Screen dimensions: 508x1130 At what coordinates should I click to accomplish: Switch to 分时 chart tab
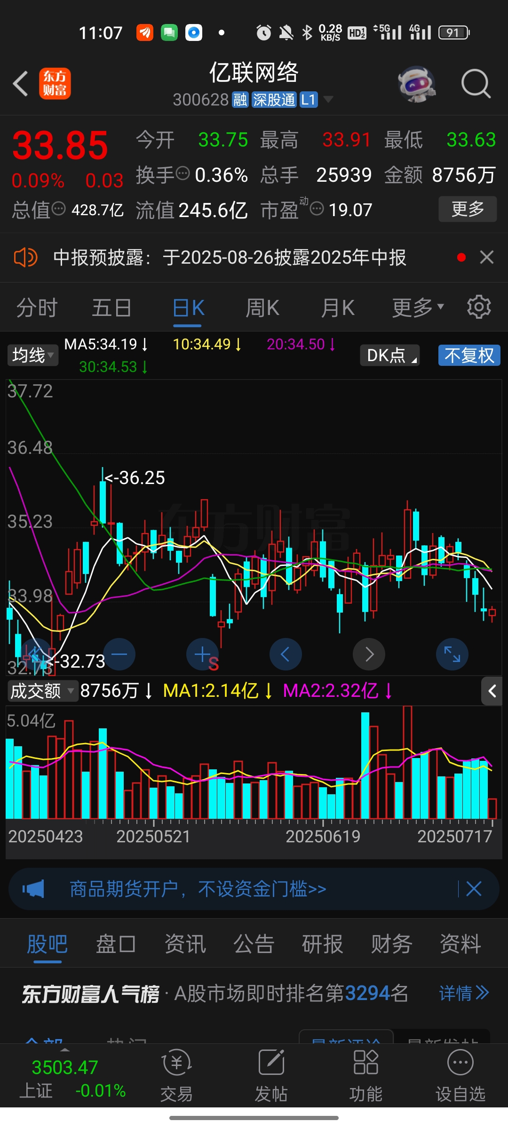[37, 307]
